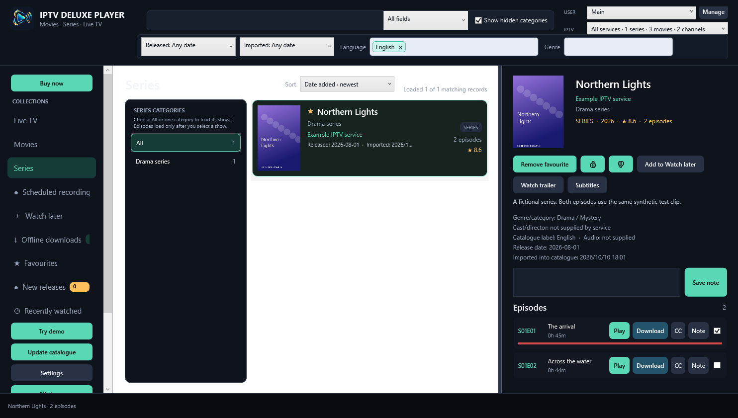
Task: Open the All fields search dropdown
Action: [x=426, y=20]
